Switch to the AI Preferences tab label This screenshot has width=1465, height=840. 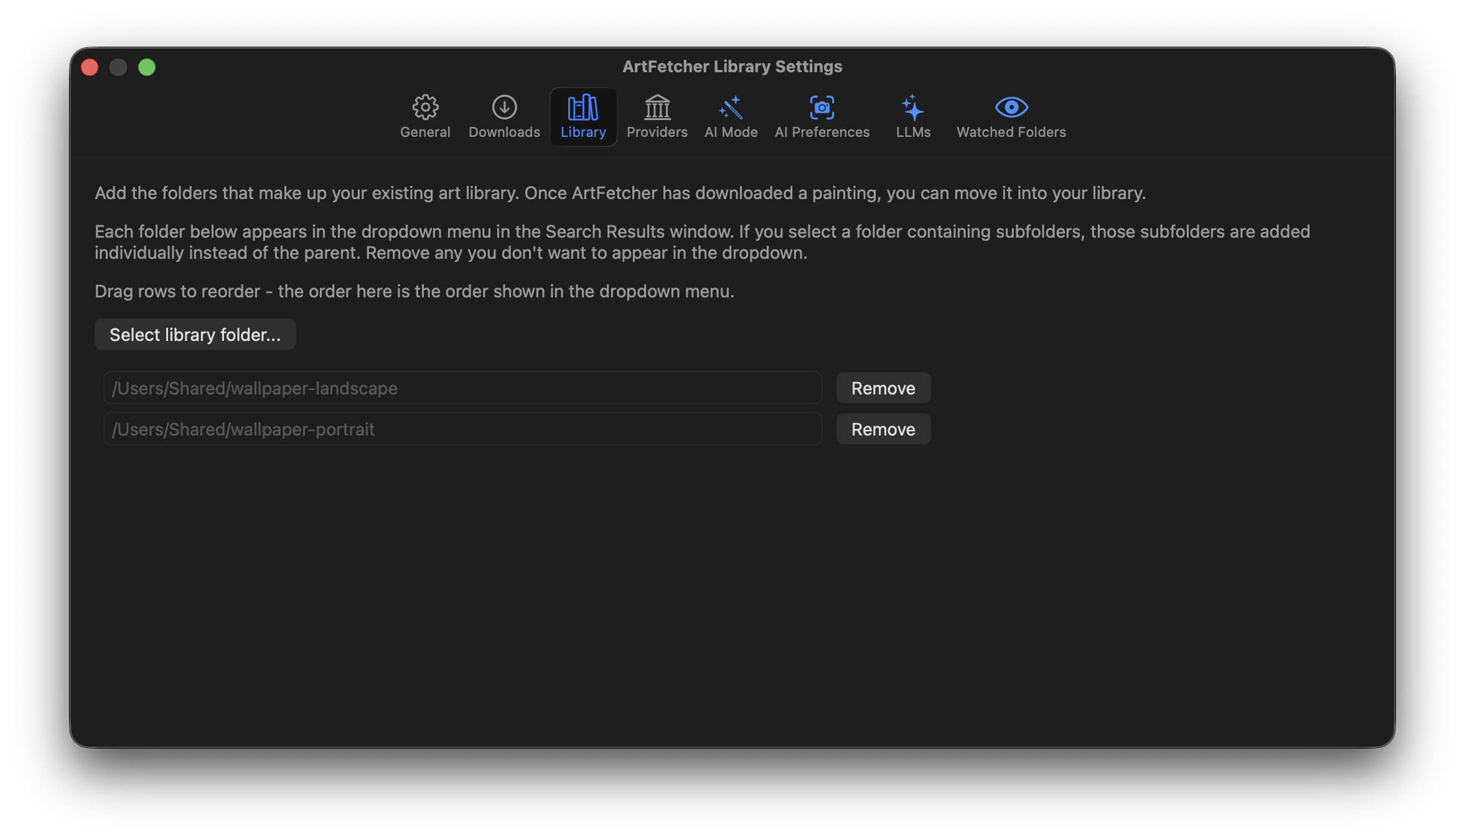[822, 132]
